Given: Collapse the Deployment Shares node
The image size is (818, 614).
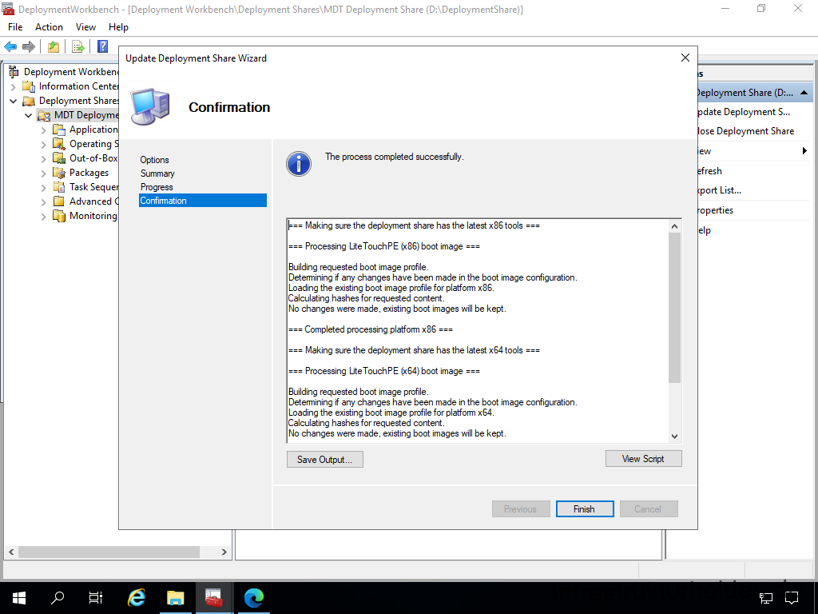Looking at the screenshot, I should [14, 102].
